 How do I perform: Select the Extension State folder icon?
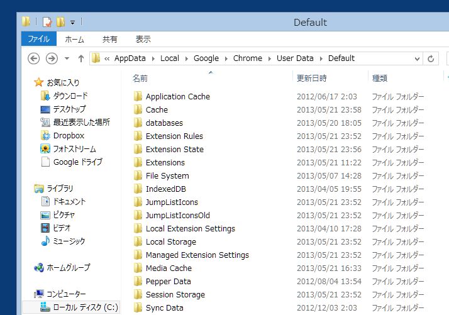pos(138,149)
